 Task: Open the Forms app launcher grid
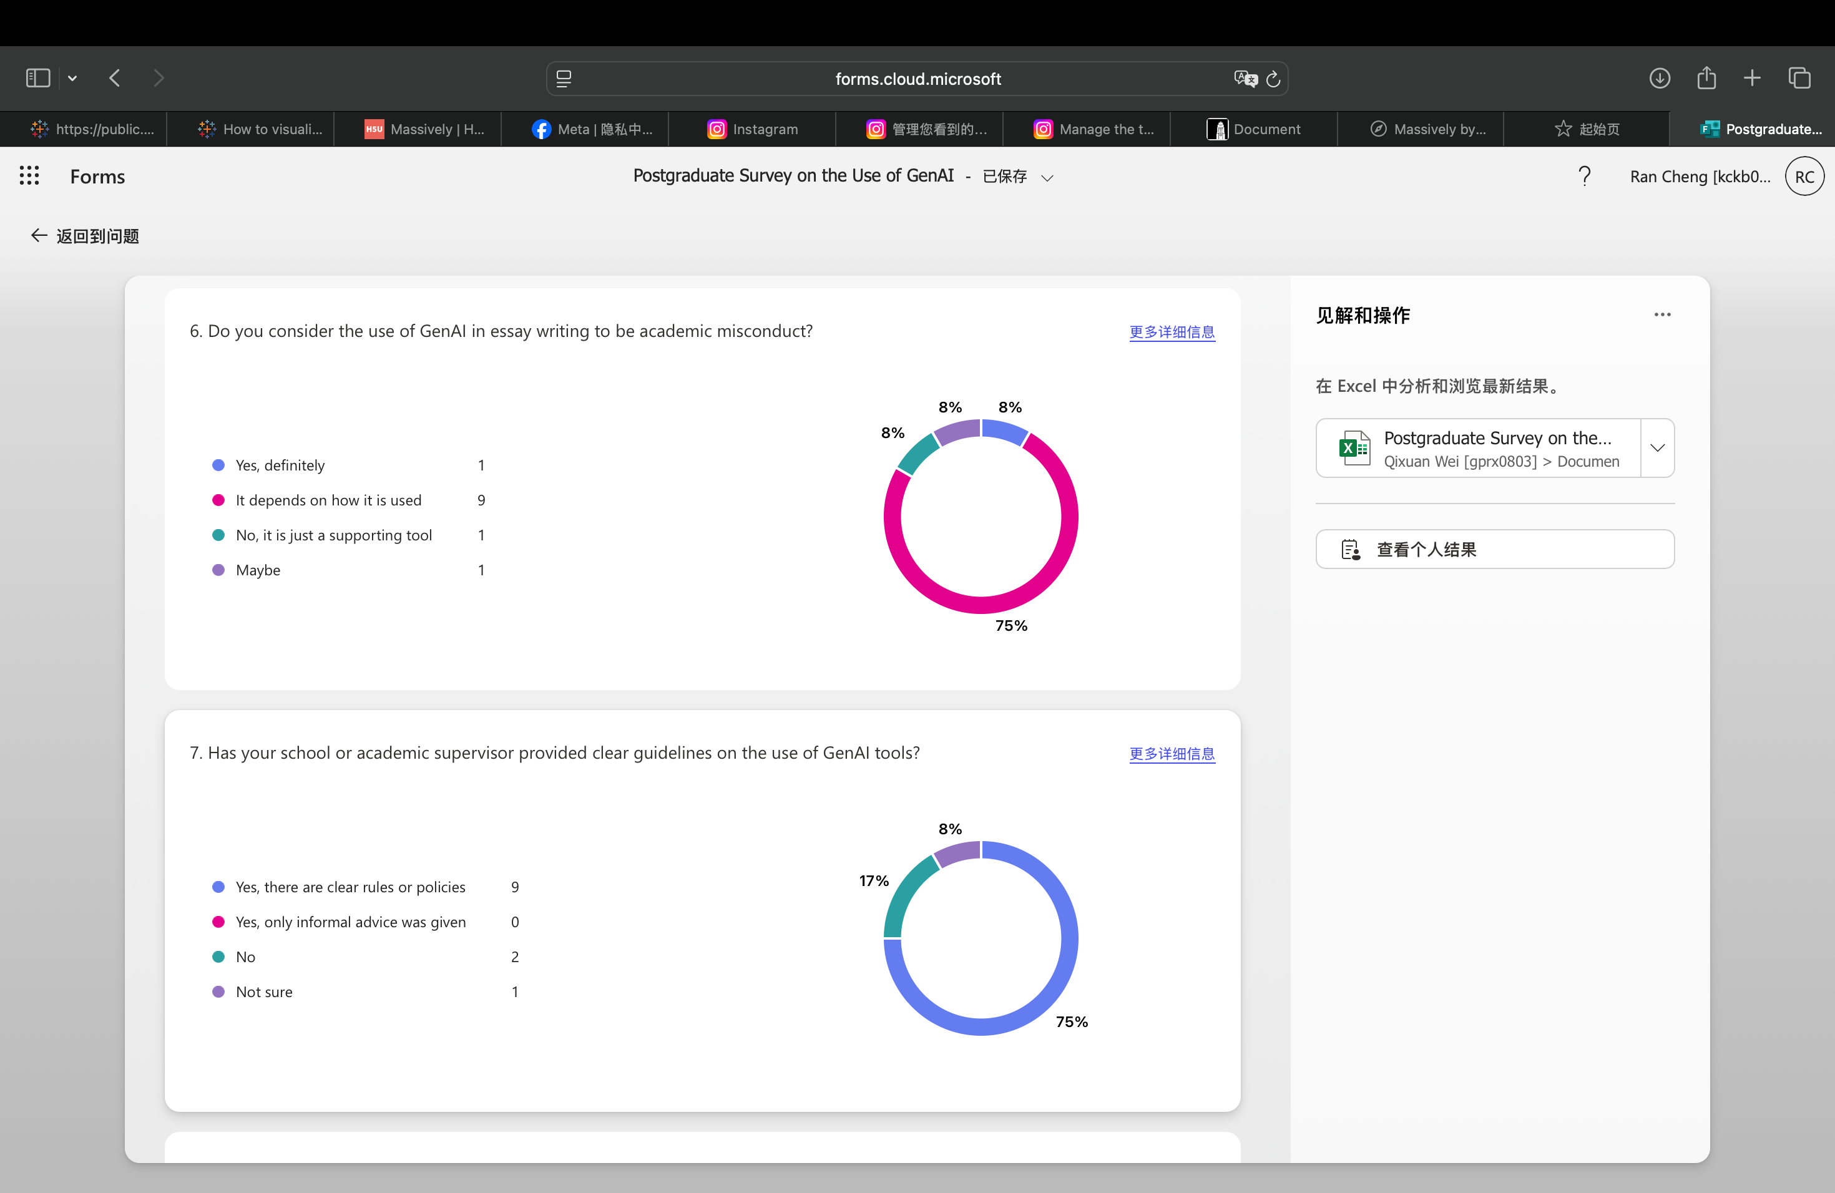pyautogui.click(x=29, y=177)
